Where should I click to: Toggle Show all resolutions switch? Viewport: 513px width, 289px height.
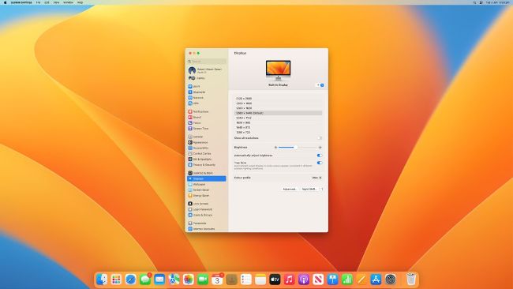pos(320,138)
